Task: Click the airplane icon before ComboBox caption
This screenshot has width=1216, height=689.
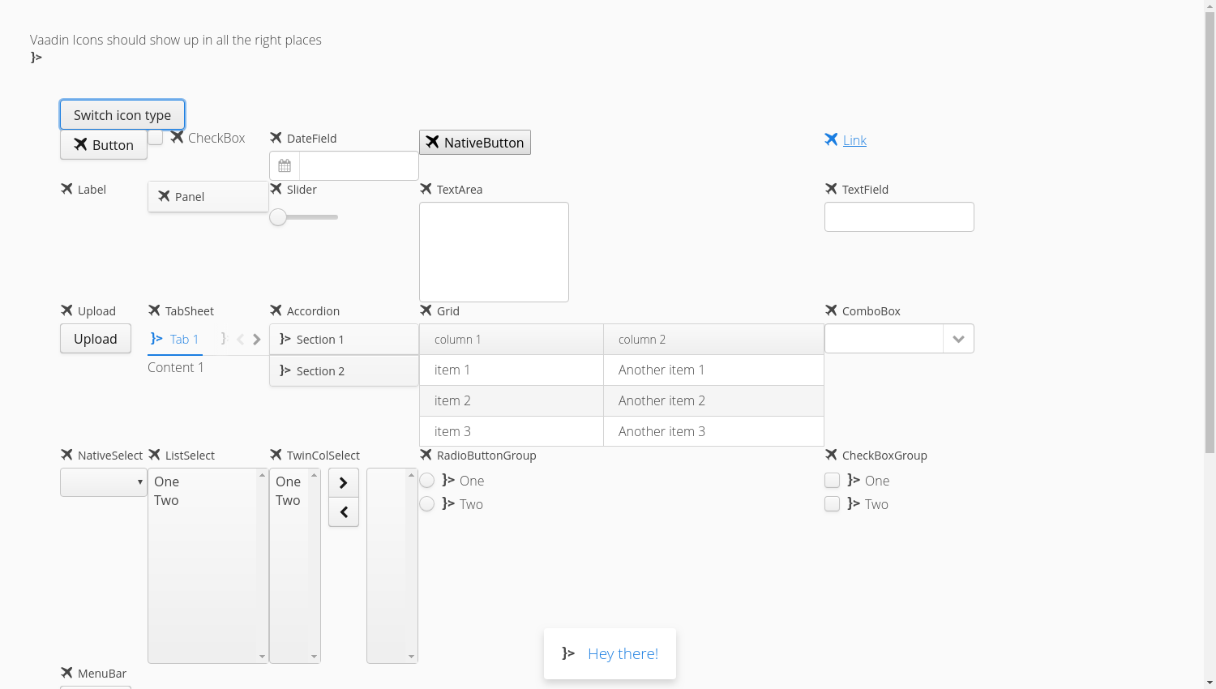Action: coord(831,310)
